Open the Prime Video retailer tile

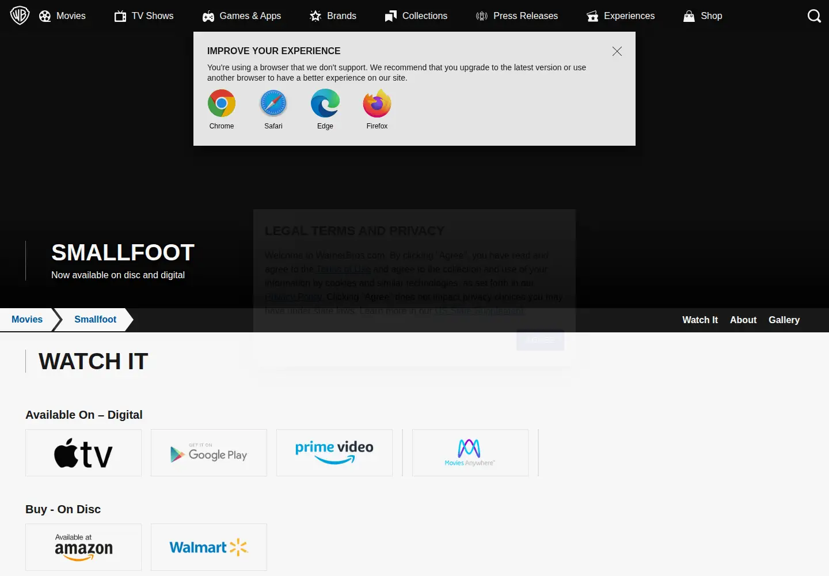334,453
